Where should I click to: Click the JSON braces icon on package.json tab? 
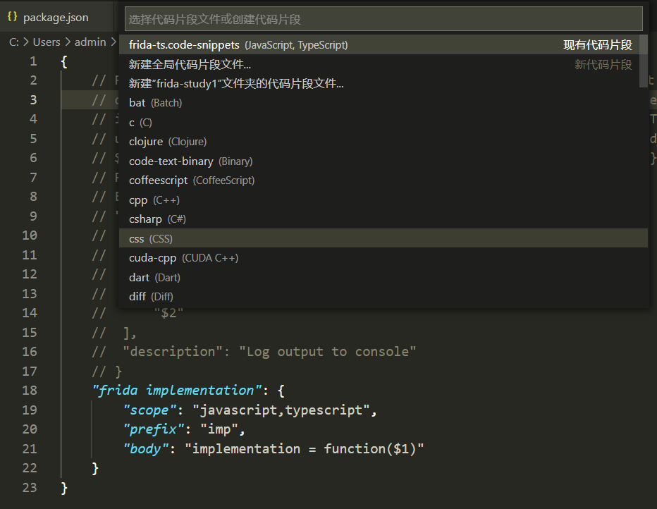(x=12, y=18)
